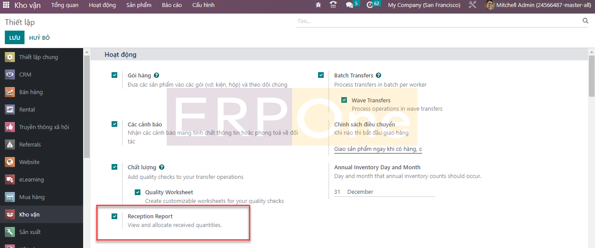Click the Tìm search input field
595x248 pixels.
(437, 21)
